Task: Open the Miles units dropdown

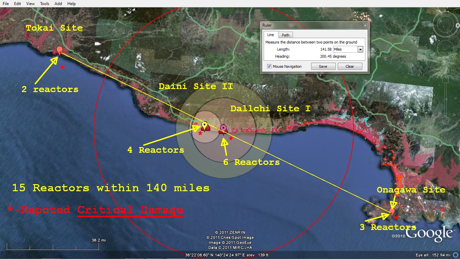Action: pos(360,49)
